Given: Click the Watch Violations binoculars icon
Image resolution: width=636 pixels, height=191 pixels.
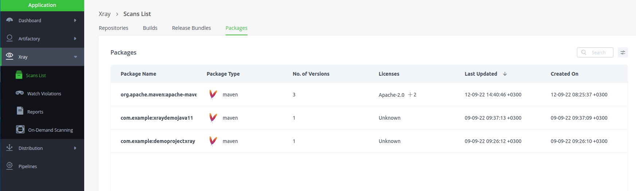Looking at the screenshot, I should point(20,93).
